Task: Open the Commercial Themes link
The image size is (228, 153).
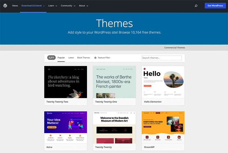Action: 175,48
